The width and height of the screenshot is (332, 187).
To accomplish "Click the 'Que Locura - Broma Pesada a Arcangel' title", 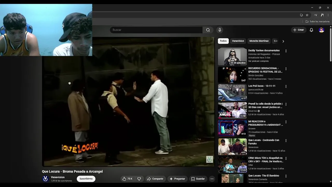I will pos(72,171).
